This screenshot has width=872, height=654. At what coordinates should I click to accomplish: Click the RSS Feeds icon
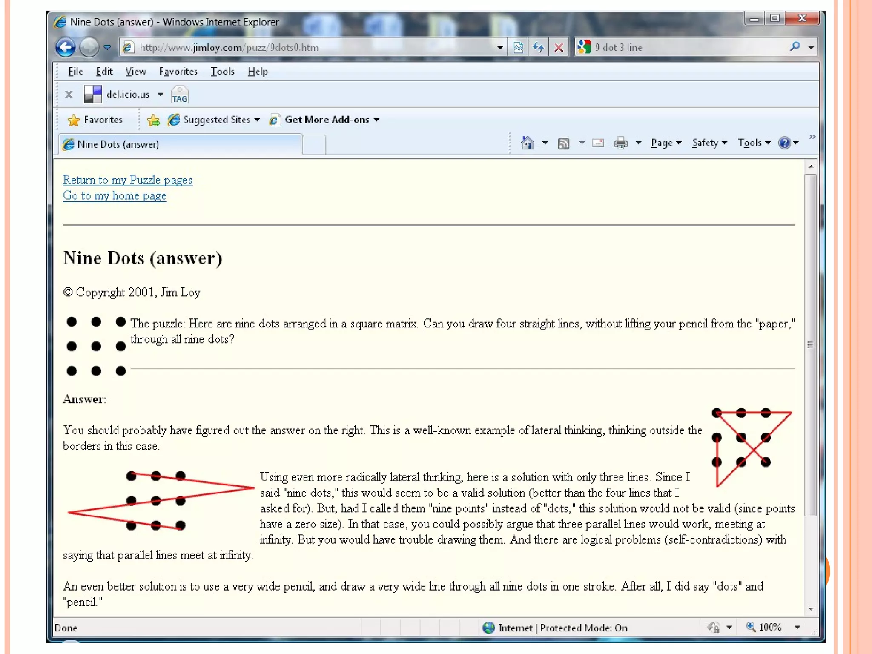563,143
